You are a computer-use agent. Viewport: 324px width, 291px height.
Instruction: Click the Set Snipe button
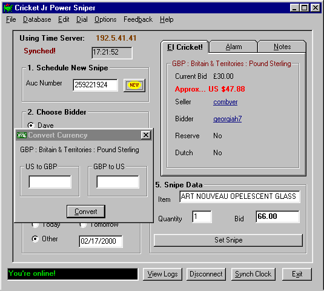coord(228,240)
